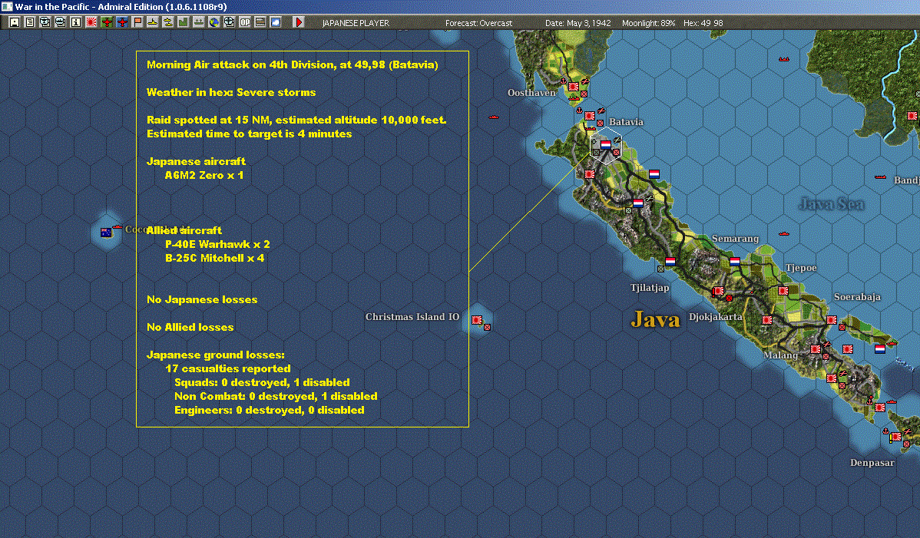Viewport: 920px width, 538px height.
Task: Click the 'P-40E Warhawk x 2' entry
Action: pos(217,244)
